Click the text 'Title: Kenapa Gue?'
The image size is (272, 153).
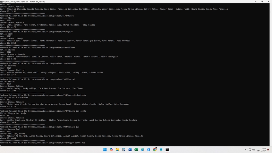tap(10, 129)
